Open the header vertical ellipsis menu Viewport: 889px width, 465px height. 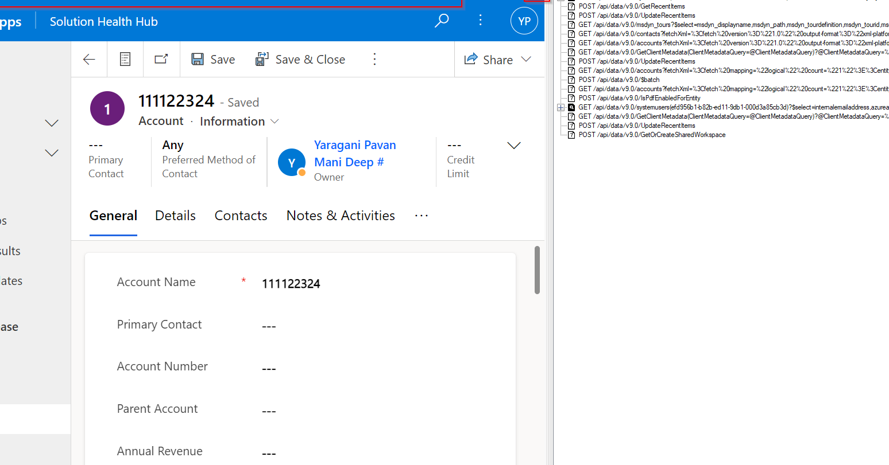pos(480,21)
